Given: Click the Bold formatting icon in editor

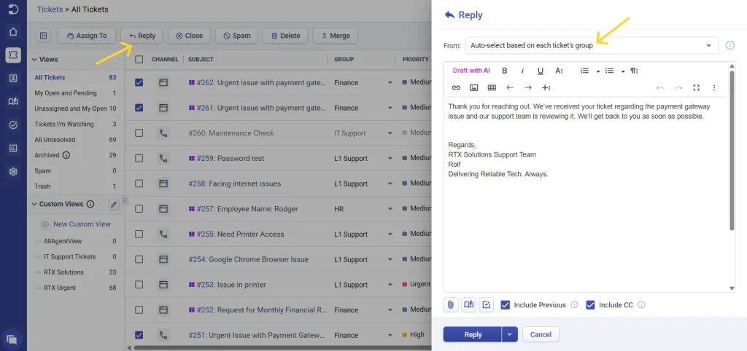Looking at the screenshot, I should click(504, 71).
